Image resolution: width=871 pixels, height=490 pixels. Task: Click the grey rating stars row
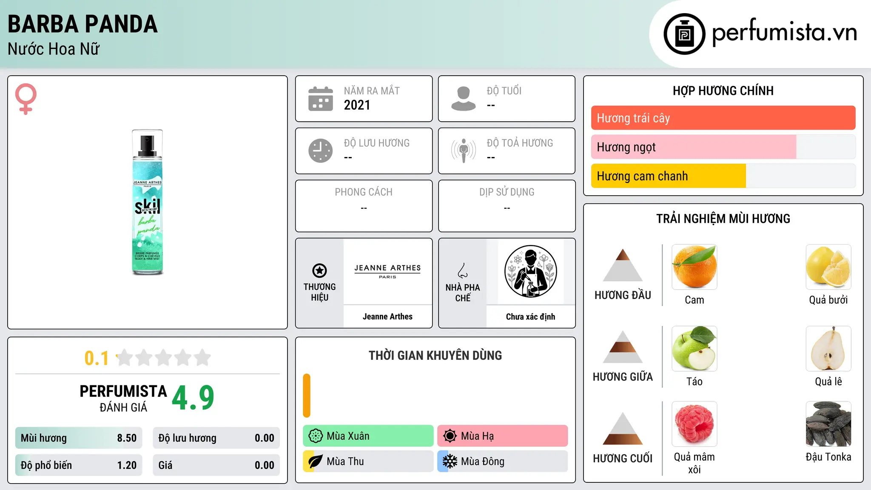pos(164,358)
